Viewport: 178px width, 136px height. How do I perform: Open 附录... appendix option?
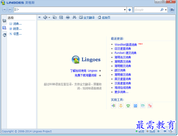[16, 29]
